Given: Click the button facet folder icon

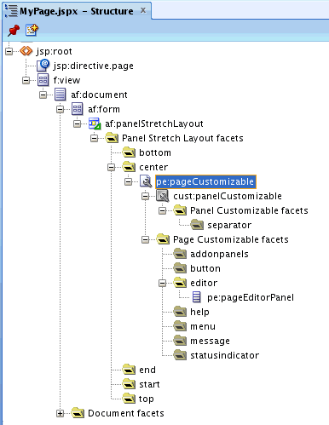Looking at the screenshot, I should click(x=180, y=268).
